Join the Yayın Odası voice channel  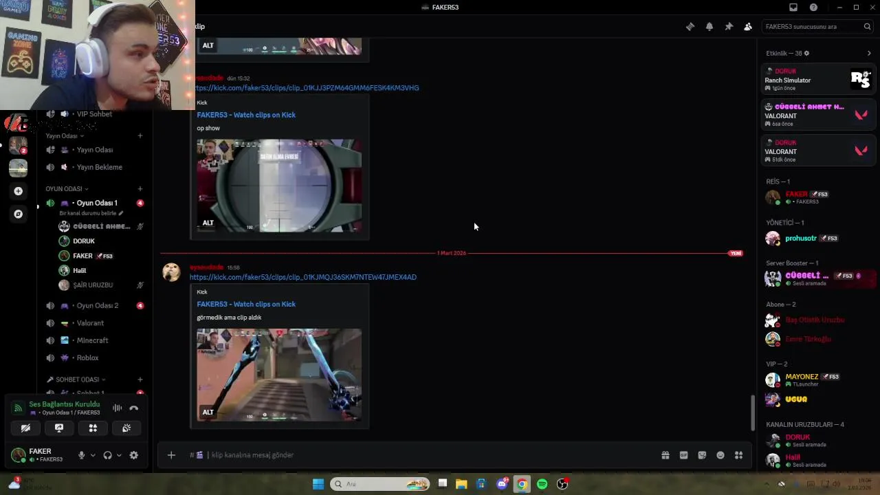pos(94,150)
